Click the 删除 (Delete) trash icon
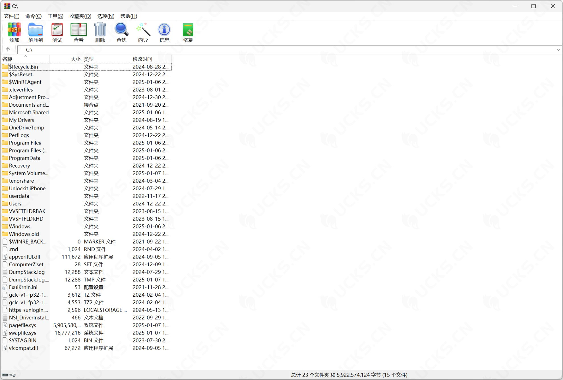Screen dimensions: 563x380 100,32
